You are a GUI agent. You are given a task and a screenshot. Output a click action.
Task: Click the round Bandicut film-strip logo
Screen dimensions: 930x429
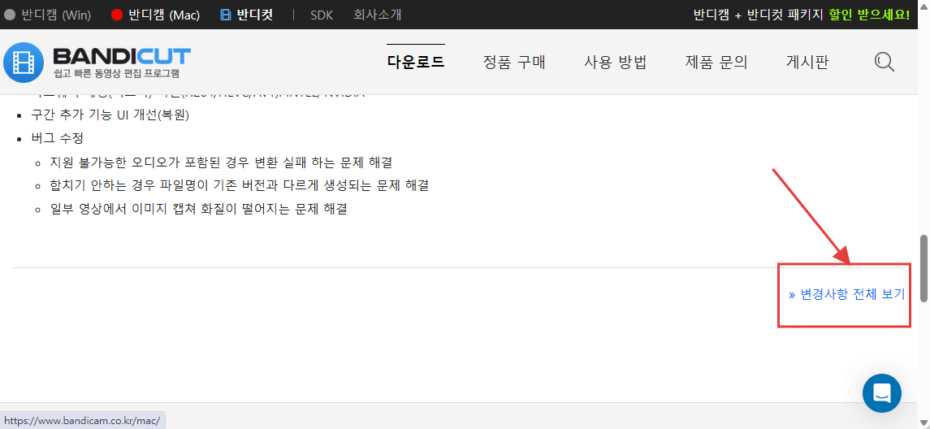[x=24, y=63]
